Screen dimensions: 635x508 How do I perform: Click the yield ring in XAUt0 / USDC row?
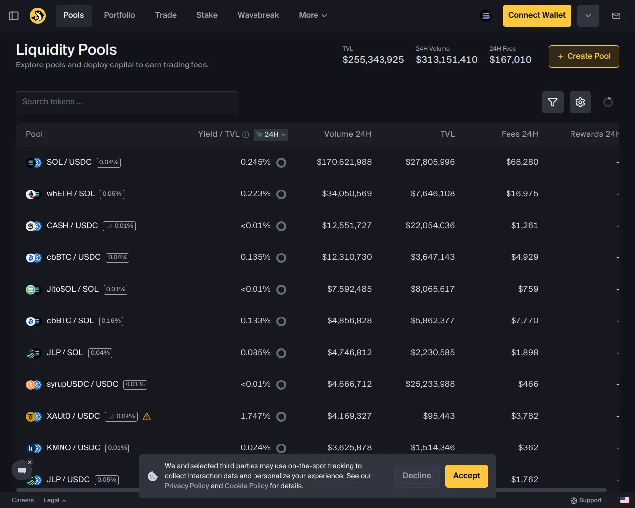[x=281, y=417]
